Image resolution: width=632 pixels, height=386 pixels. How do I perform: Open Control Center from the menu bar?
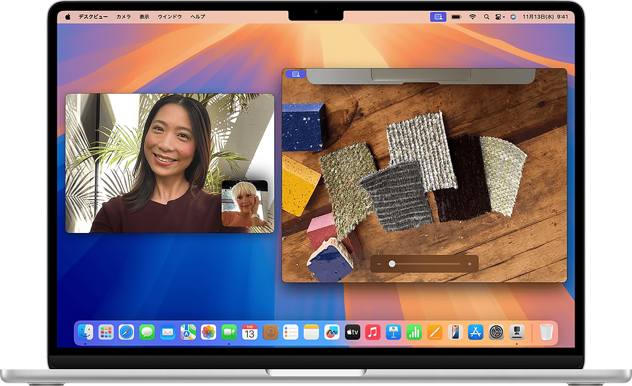[x=499, y=17]
